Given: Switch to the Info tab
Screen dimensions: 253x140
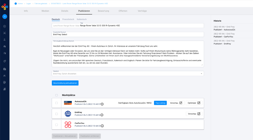Looking at the screenshot, I should click(26, 11).
